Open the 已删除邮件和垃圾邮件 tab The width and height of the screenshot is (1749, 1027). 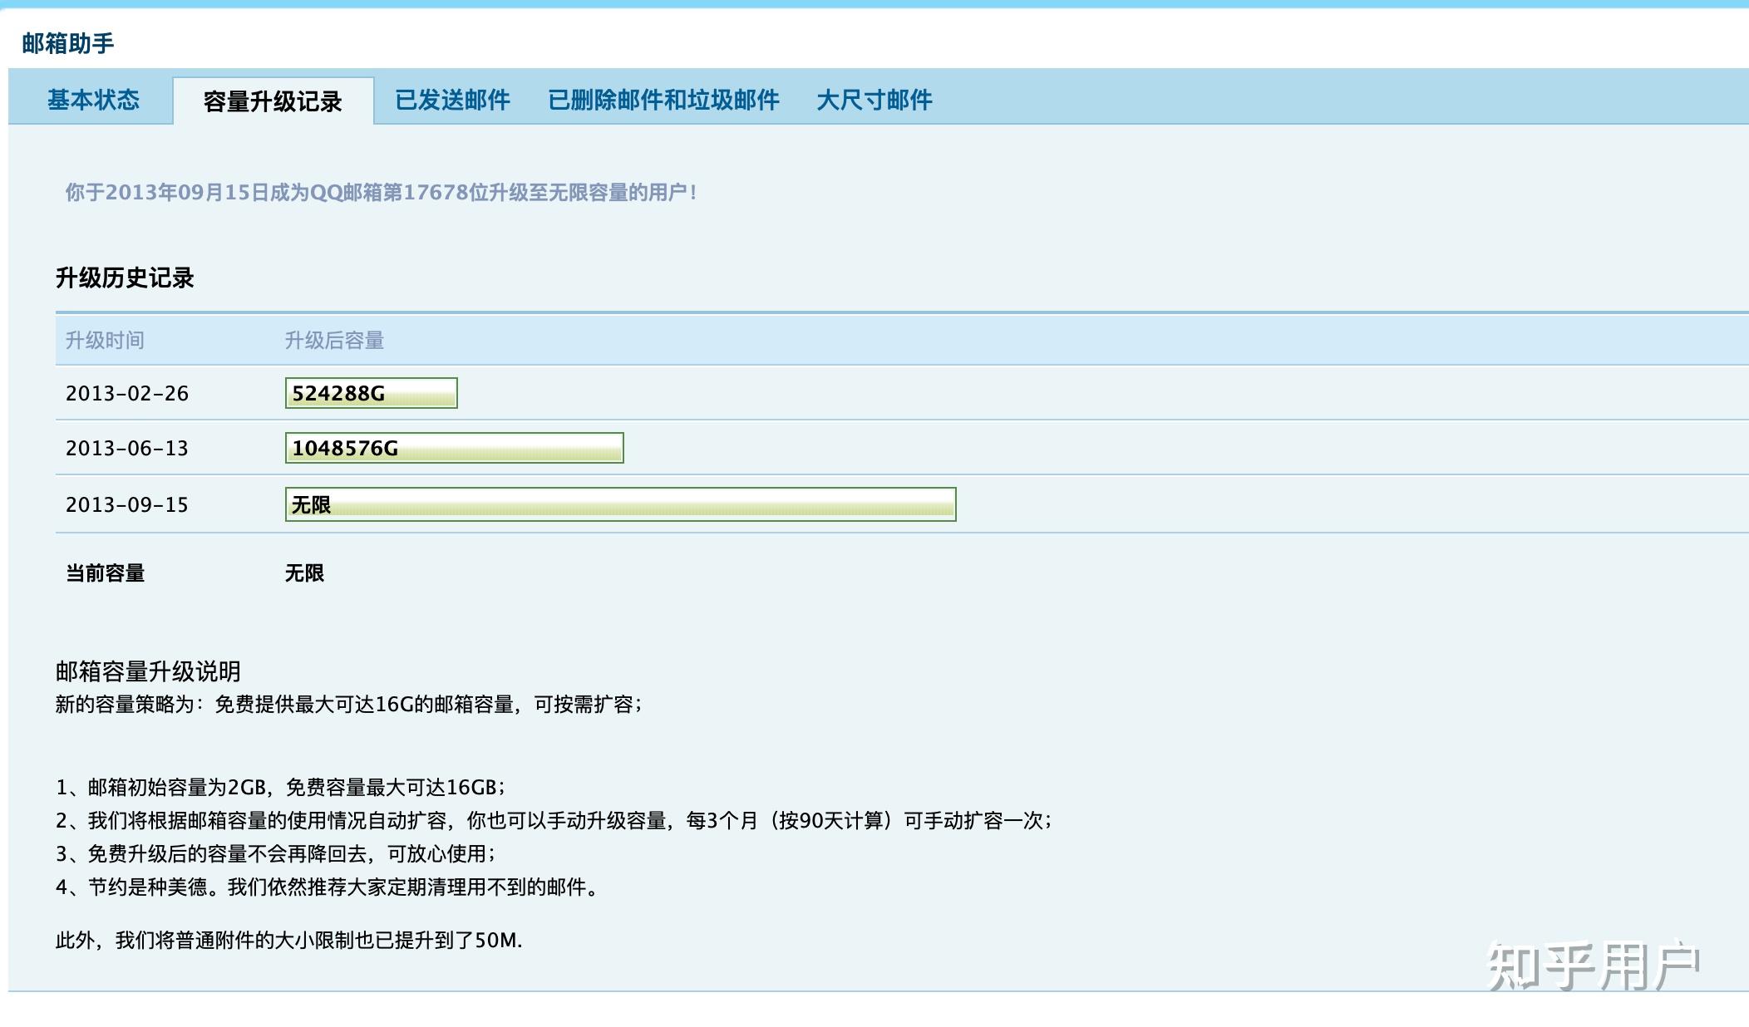(663, 100)
